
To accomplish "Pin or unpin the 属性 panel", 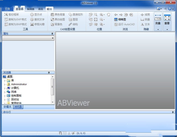I will pyautogui.click(x=52, y=34).
